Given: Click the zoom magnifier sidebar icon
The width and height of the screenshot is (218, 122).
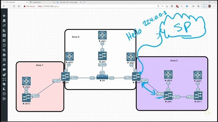Looking at the screenshot, I should [4, 50].
